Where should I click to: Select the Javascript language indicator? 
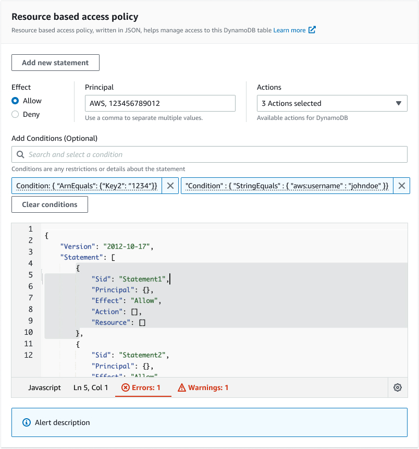click(x=45, y=387)
